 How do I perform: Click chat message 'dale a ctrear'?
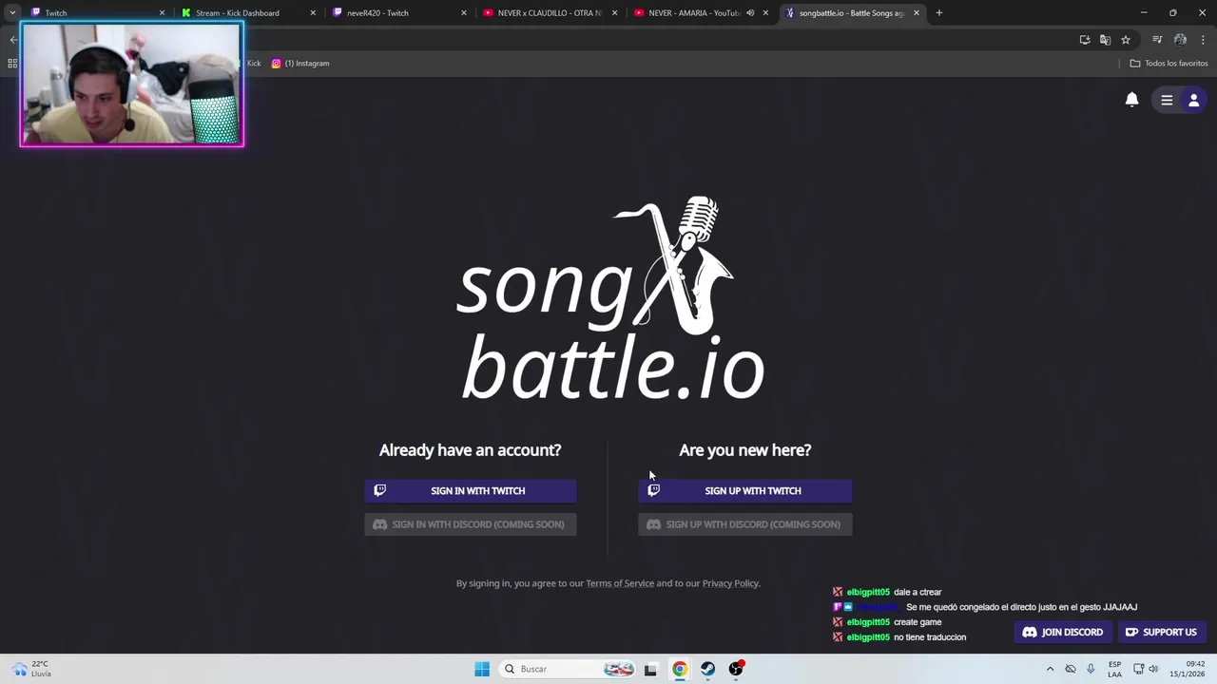click(x=918, y=592)
